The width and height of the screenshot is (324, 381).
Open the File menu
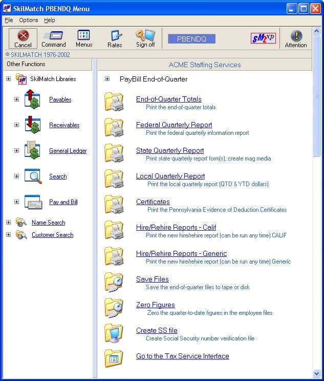pyautogui.click(x=9, y=20)
